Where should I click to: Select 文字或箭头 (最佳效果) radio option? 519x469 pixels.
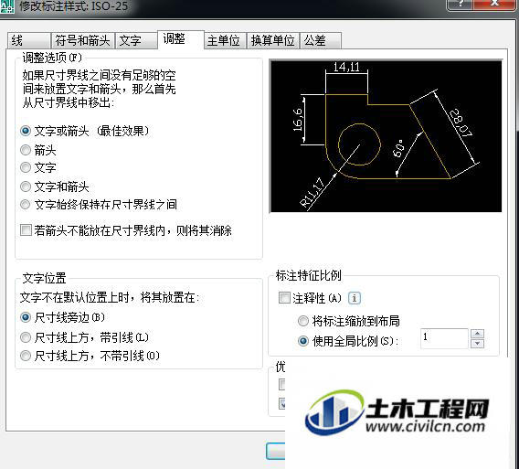click(x=26, y=131)
